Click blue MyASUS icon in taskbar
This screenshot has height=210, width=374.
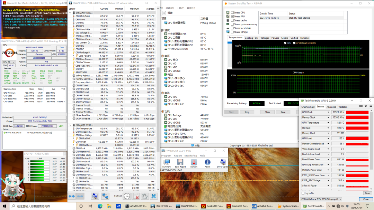(118, 206)
